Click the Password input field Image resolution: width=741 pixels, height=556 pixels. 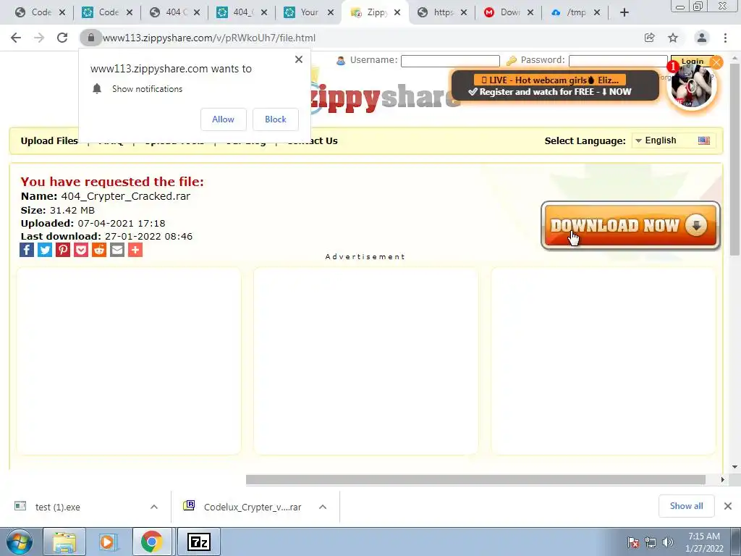618,61
